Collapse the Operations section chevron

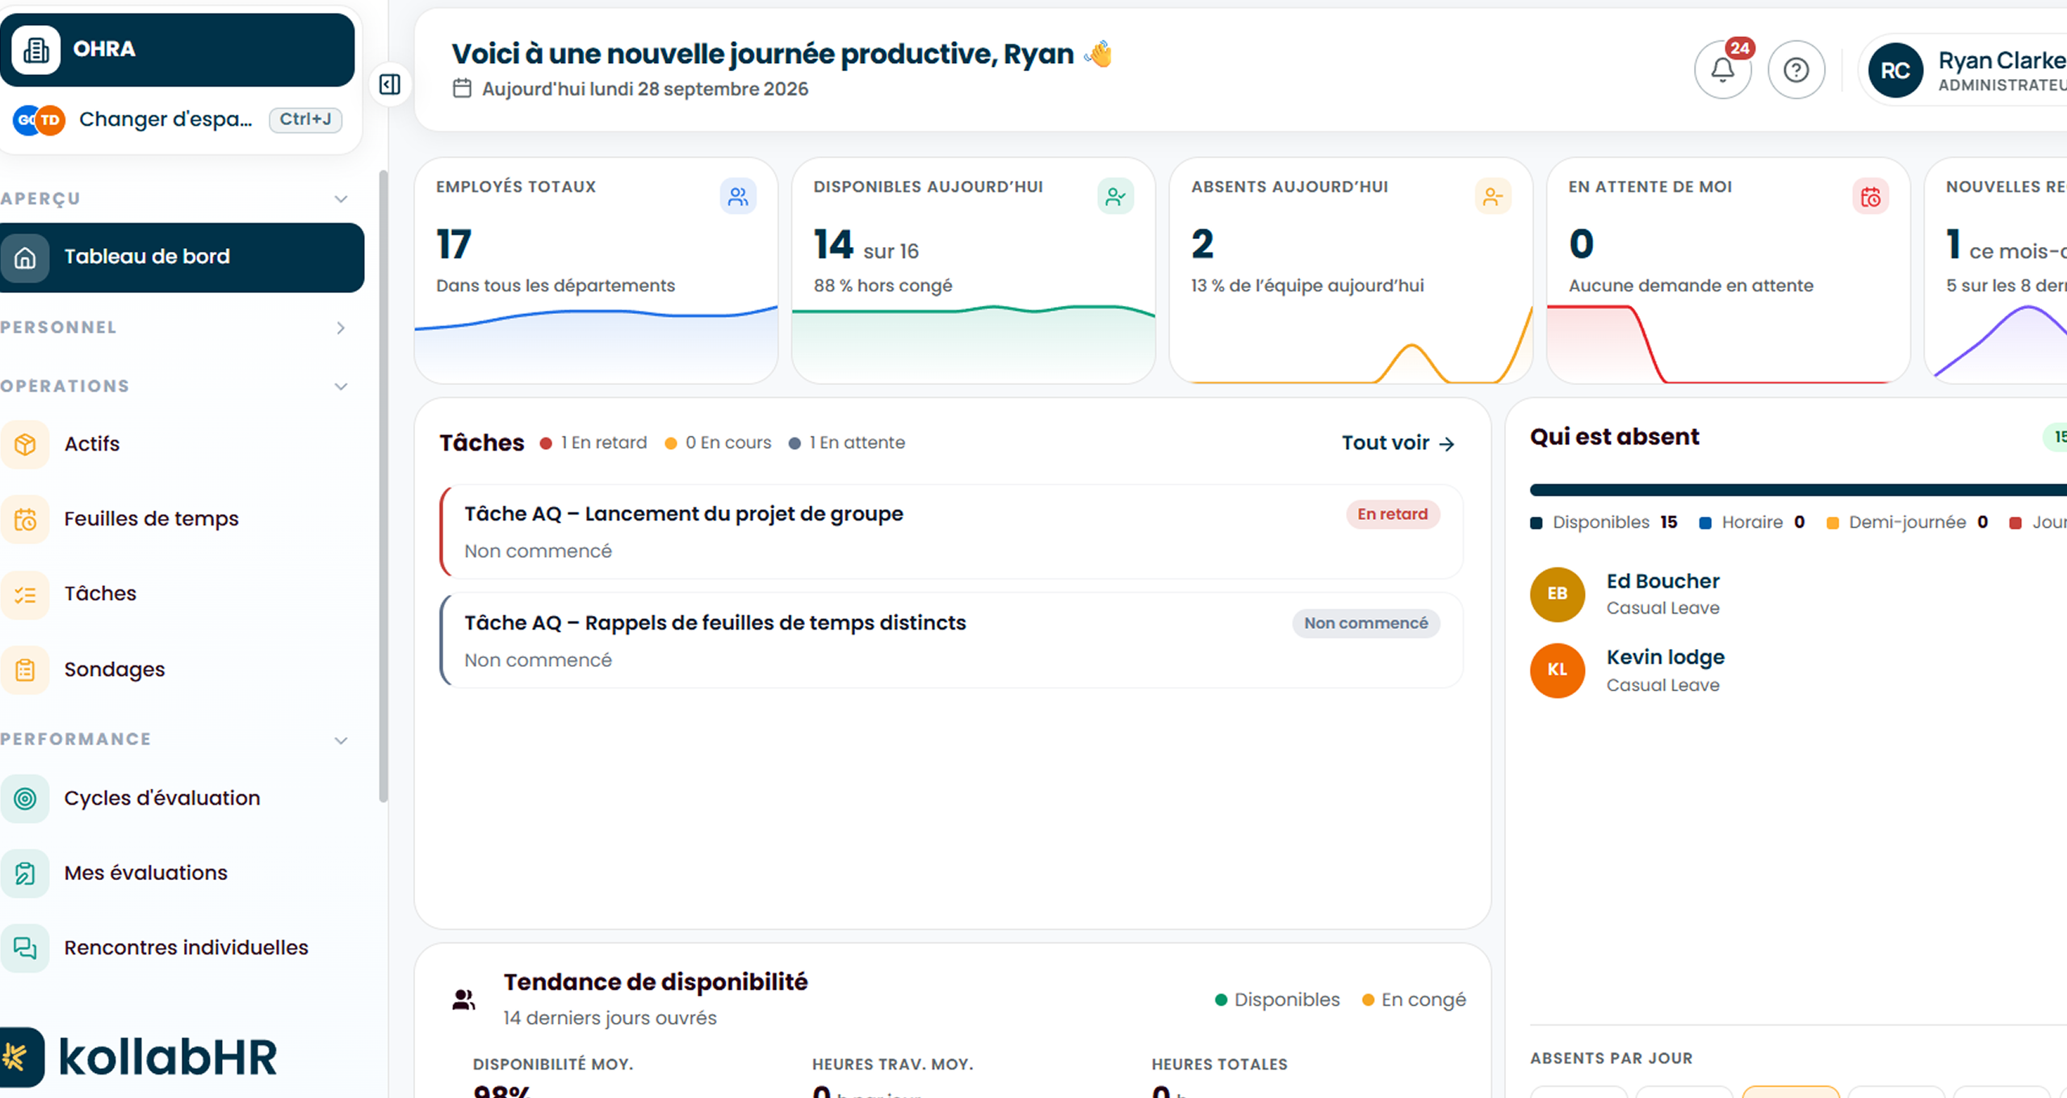(x=342, y=387)
